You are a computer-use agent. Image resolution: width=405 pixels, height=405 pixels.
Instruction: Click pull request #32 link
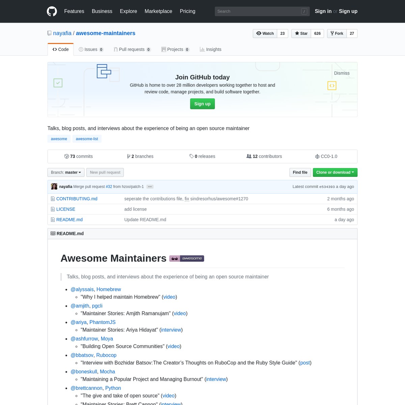tap(109, 187)
